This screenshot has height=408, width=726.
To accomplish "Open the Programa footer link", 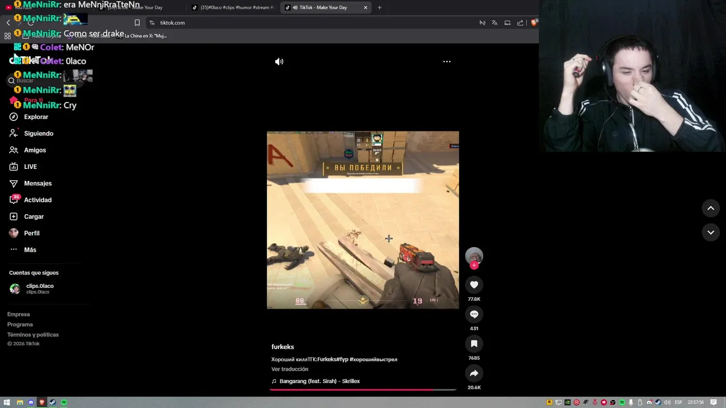I will tap(20, 325).
